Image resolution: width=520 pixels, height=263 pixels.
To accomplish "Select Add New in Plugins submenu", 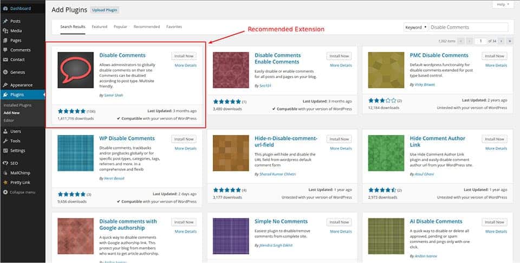I will (11, 113).
